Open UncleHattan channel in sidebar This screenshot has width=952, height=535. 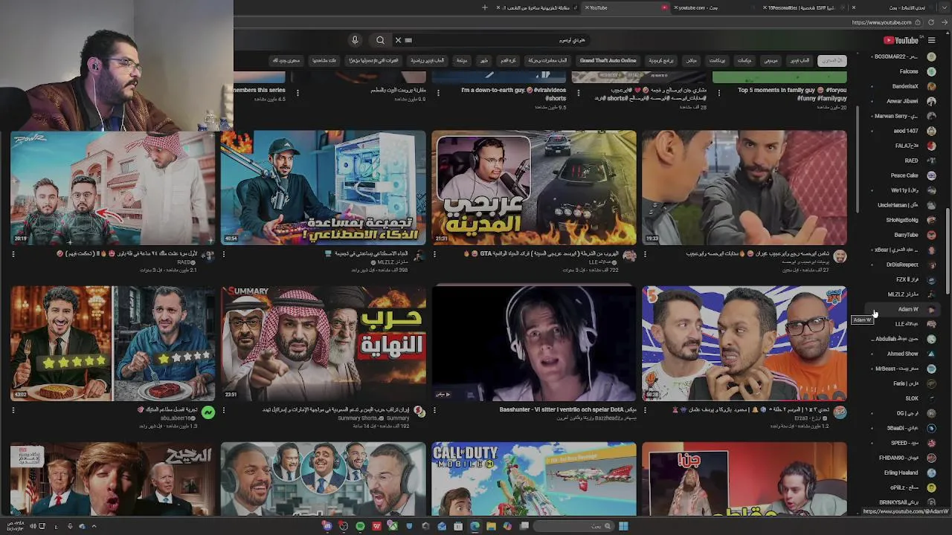(x=898, y=205)
